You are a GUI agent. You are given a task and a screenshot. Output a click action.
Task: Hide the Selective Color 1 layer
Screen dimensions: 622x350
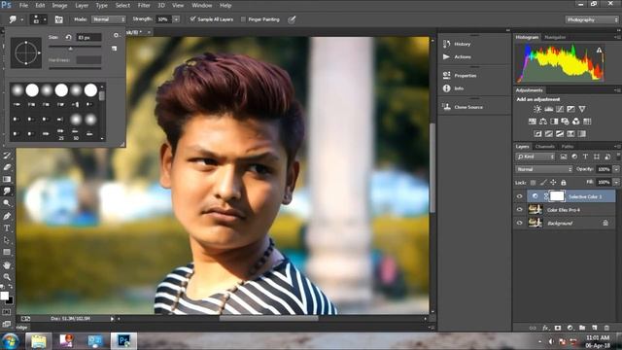pyautogui.click(x=519, y=196)
